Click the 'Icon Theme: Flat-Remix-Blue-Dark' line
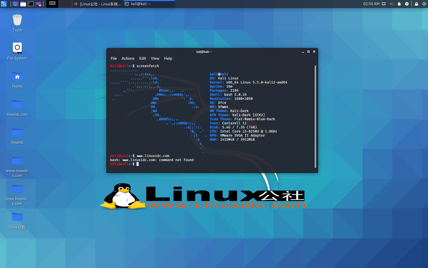Image resolution: width=428 pixels, height=268 pixels. [x=243, y=119]
